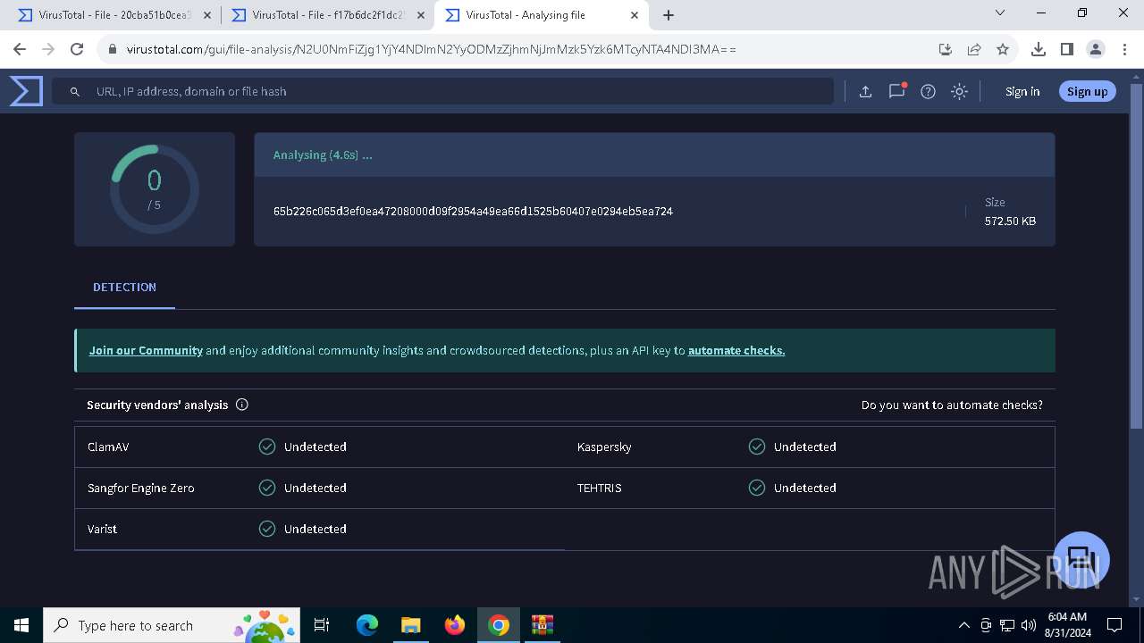Screen dimensions: 1144x643
Task: Bookmark this page with the star icon
Action: pyautogui.click(x=1003, y=49)
